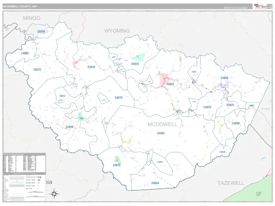Click the green shaded city area above 24815
This screenshot has width=275, height=206.
coord(117,159)
